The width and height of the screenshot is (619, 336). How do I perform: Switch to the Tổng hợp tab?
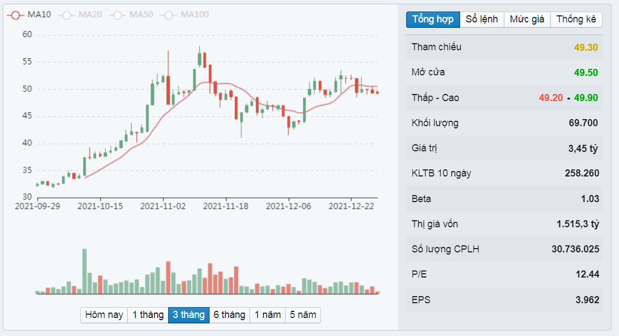click(x=433, y=19)
